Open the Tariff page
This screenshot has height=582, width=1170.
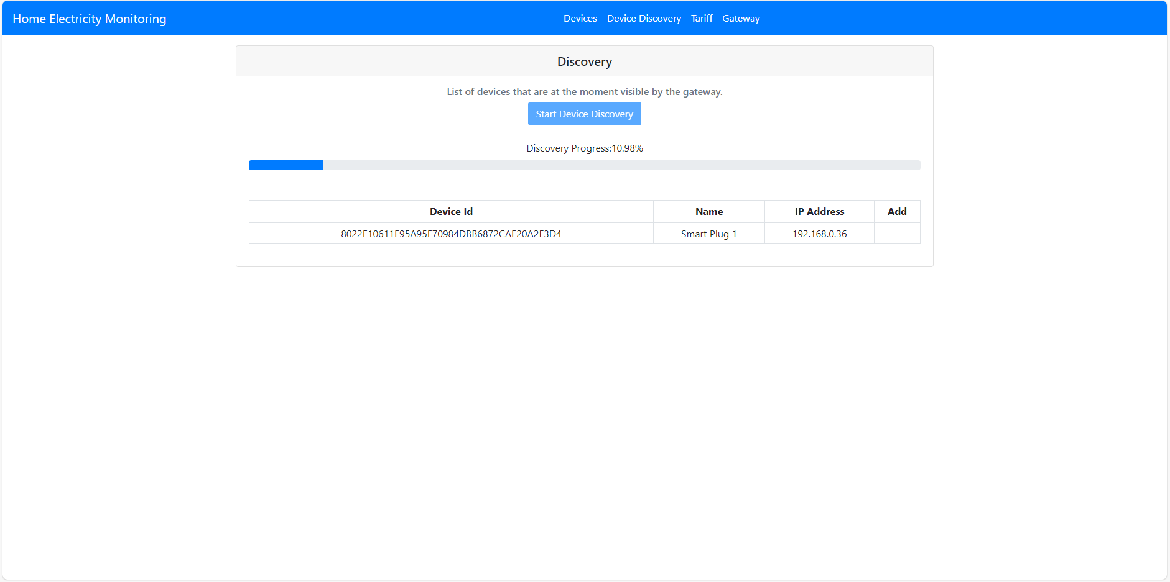click(x=702, y=18)
